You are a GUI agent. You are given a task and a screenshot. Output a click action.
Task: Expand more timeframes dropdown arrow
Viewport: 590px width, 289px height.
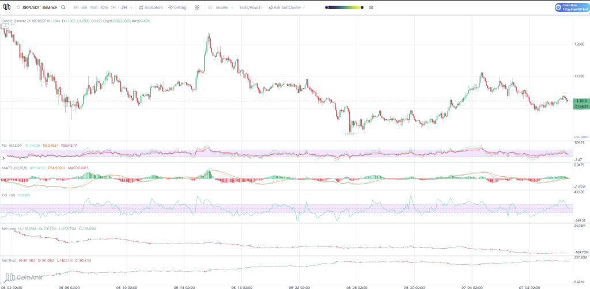(130, 7)
